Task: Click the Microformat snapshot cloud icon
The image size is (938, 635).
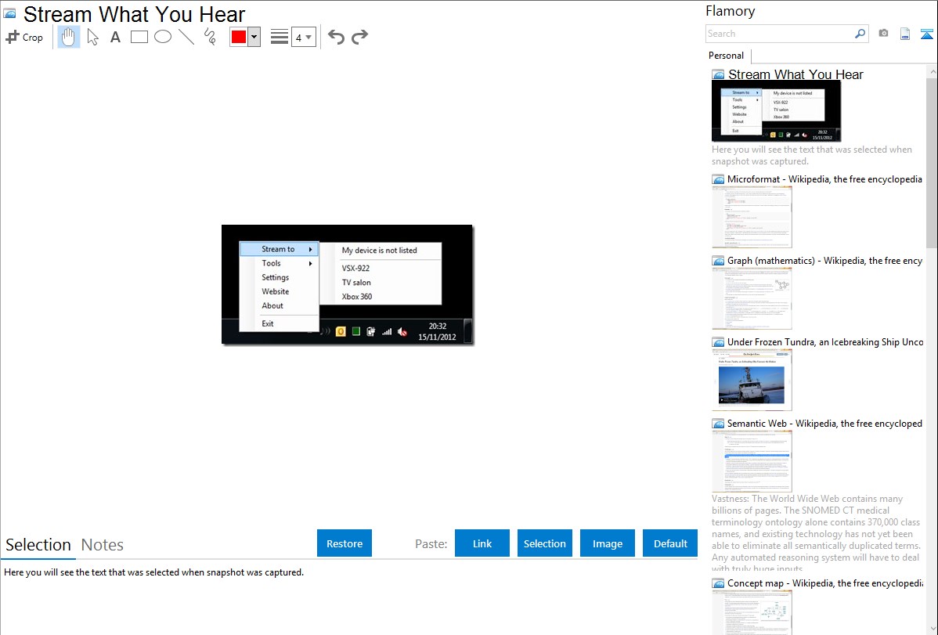Action: [719, 179]
